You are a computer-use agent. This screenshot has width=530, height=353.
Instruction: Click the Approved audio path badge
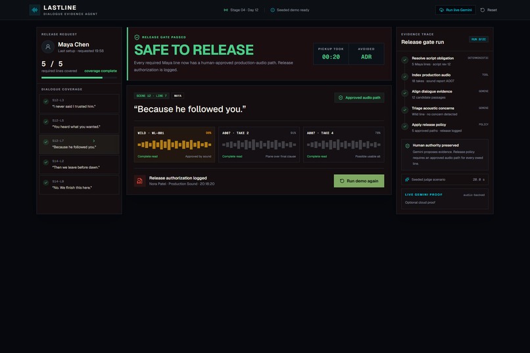tap(359, 98)
